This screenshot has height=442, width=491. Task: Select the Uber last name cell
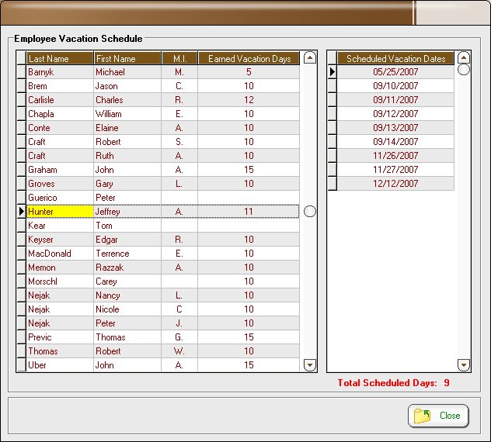60,365
